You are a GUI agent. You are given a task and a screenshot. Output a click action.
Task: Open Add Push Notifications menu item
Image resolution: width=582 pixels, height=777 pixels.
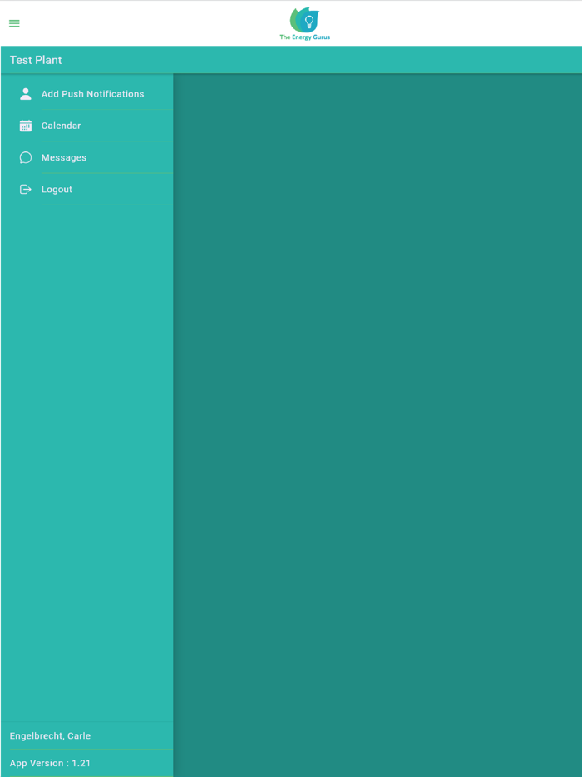tap(86, 94)
